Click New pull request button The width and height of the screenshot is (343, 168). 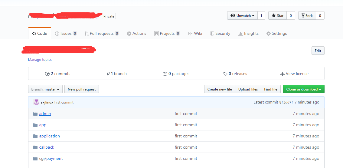click(x=82, y=89)
